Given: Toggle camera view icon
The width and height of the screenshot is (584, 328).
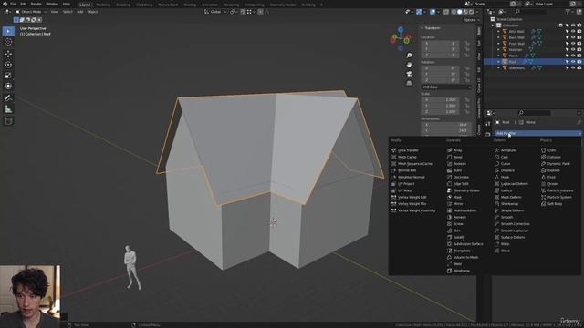Looking at the screenshot, I should [409, 74].
